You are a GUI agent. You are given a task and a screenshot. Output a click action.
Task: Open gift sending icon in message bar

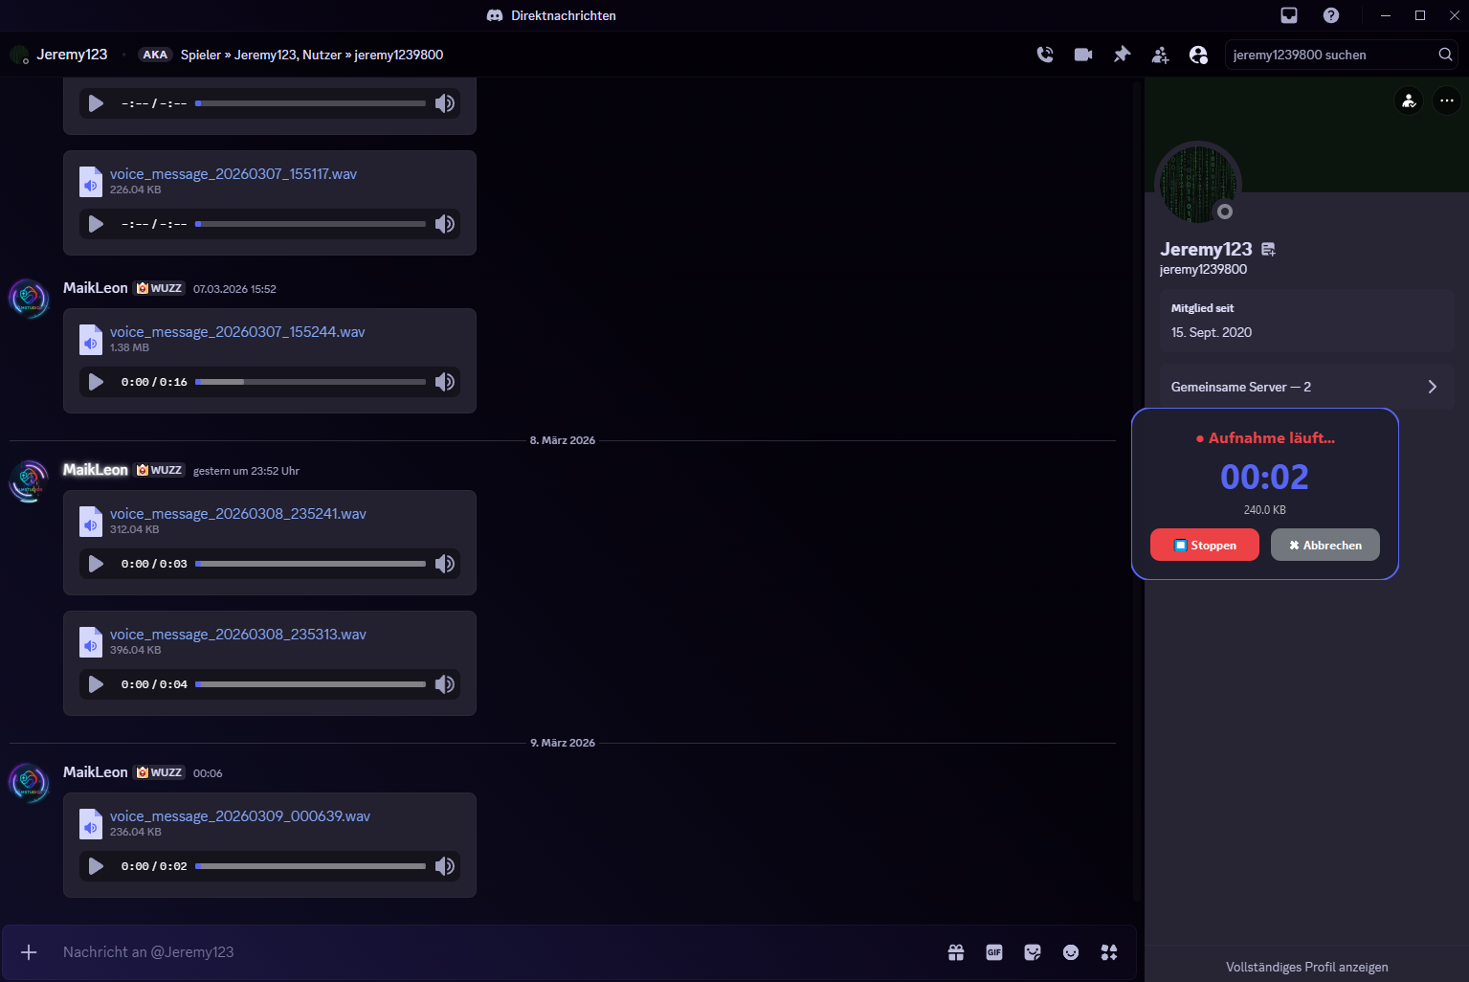point(956,952)
